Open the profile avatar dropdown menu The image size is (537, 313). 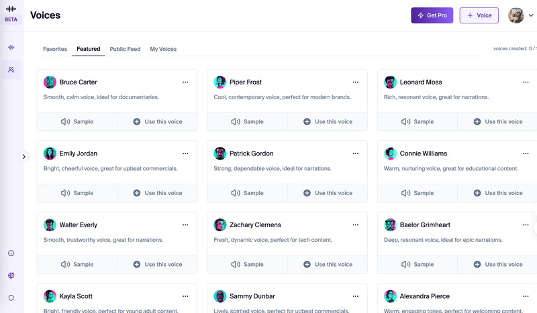point(520,15)
